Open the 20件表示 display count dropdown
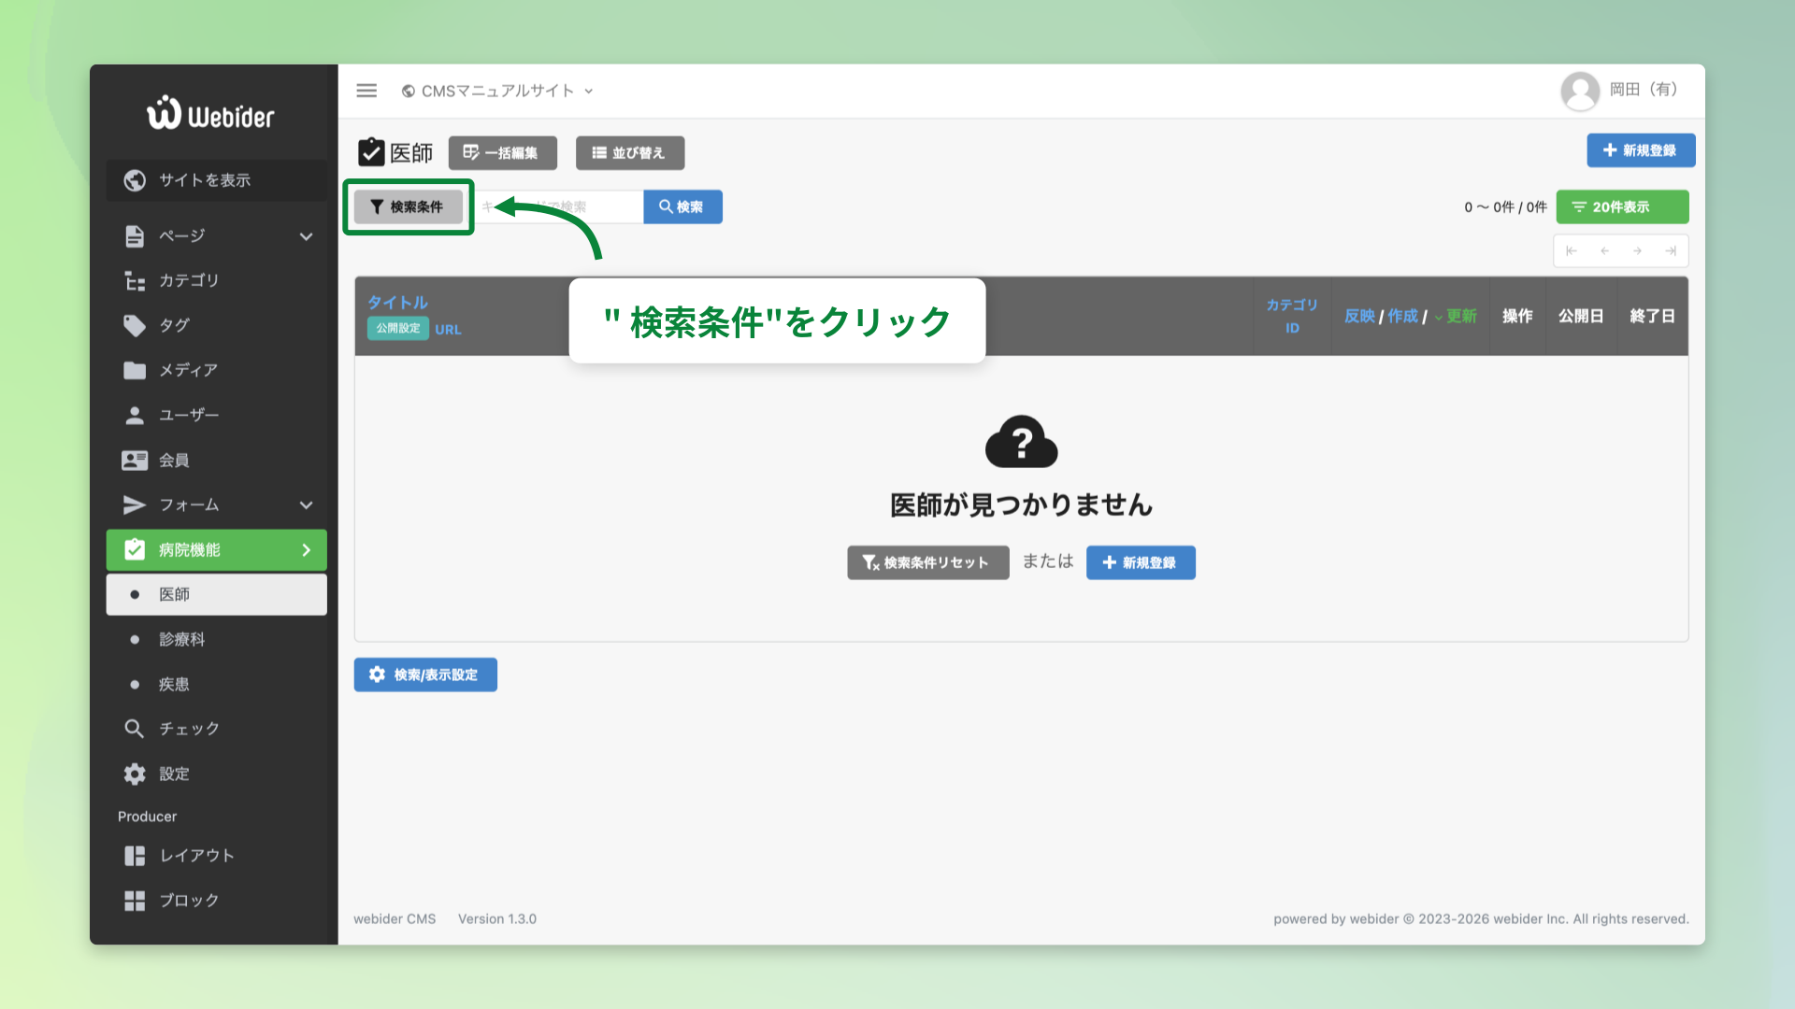 pyautogui.click(x=1621, y=206)
